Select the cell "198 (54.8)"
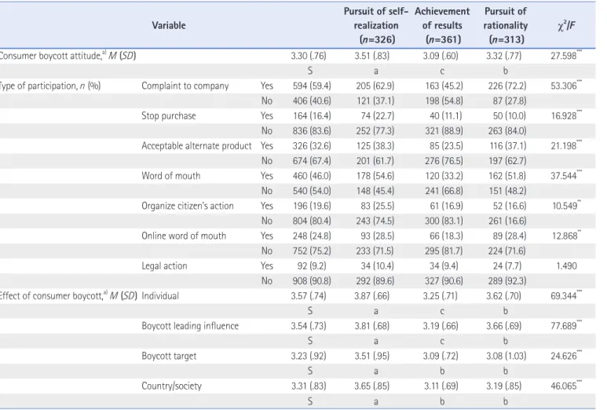This screenshot has width=607, height=410. [x=444, y=101]
